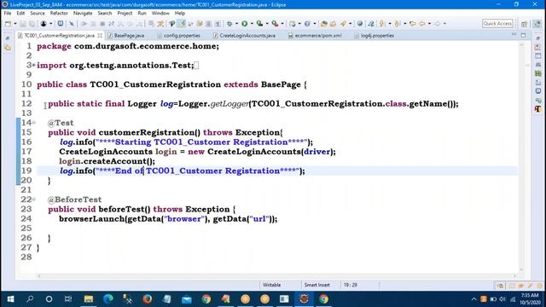Click the Smart Insert status bar entry

(x=317, y=285)
